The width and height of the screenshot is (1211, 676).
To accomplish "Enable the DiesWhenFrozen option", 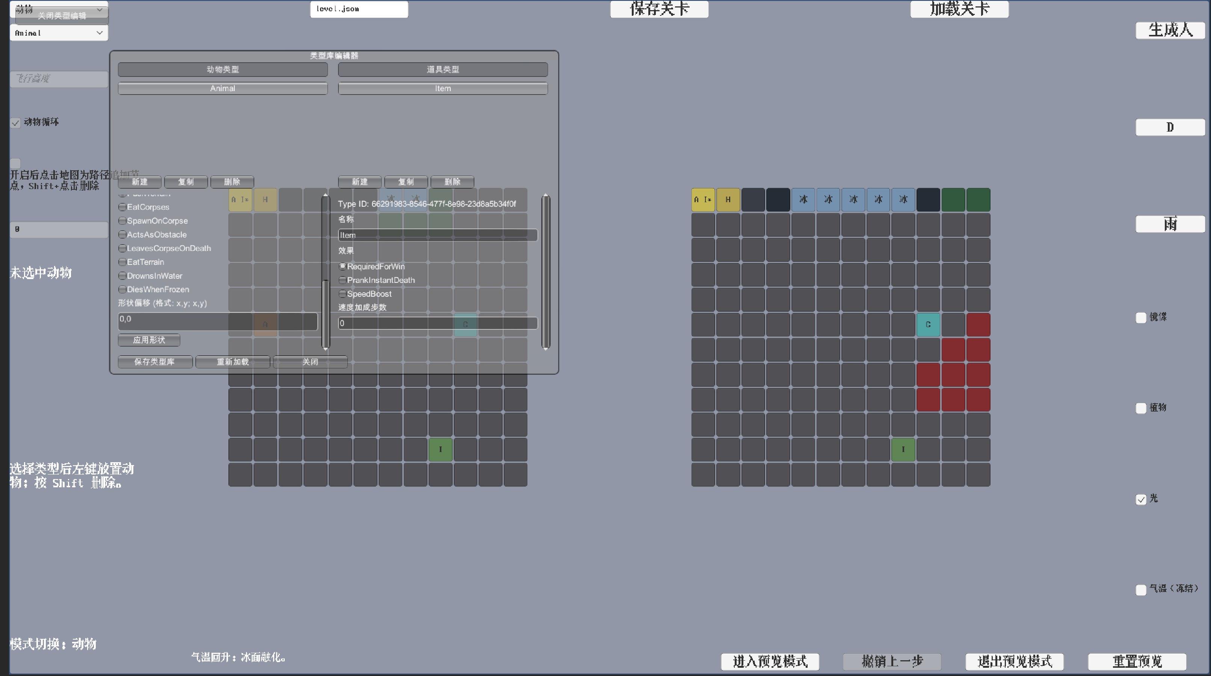I will 122,290.
